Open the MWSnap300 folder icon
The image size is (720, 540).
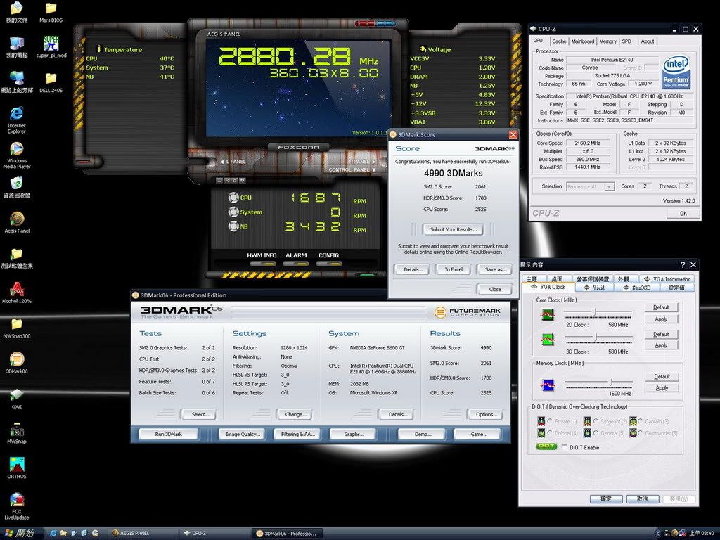point(17,328)
